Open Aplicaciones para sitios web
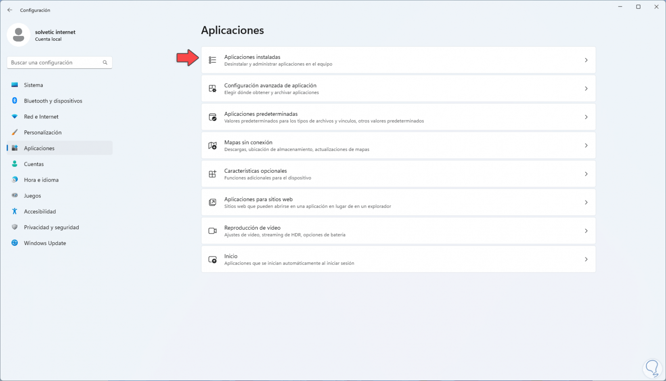This screenshot has height=381, width=666. click(258, 202)
